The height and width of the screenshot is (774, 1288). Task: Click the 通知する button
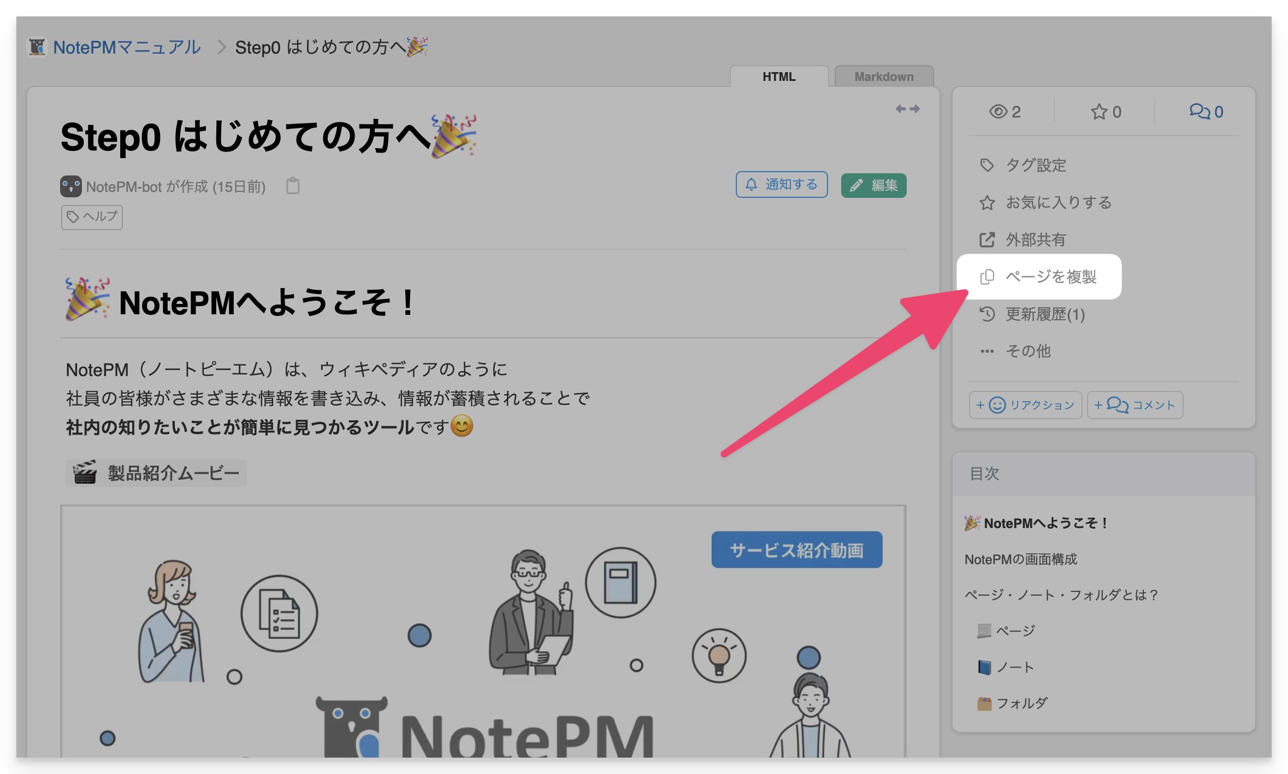point(781,185)
